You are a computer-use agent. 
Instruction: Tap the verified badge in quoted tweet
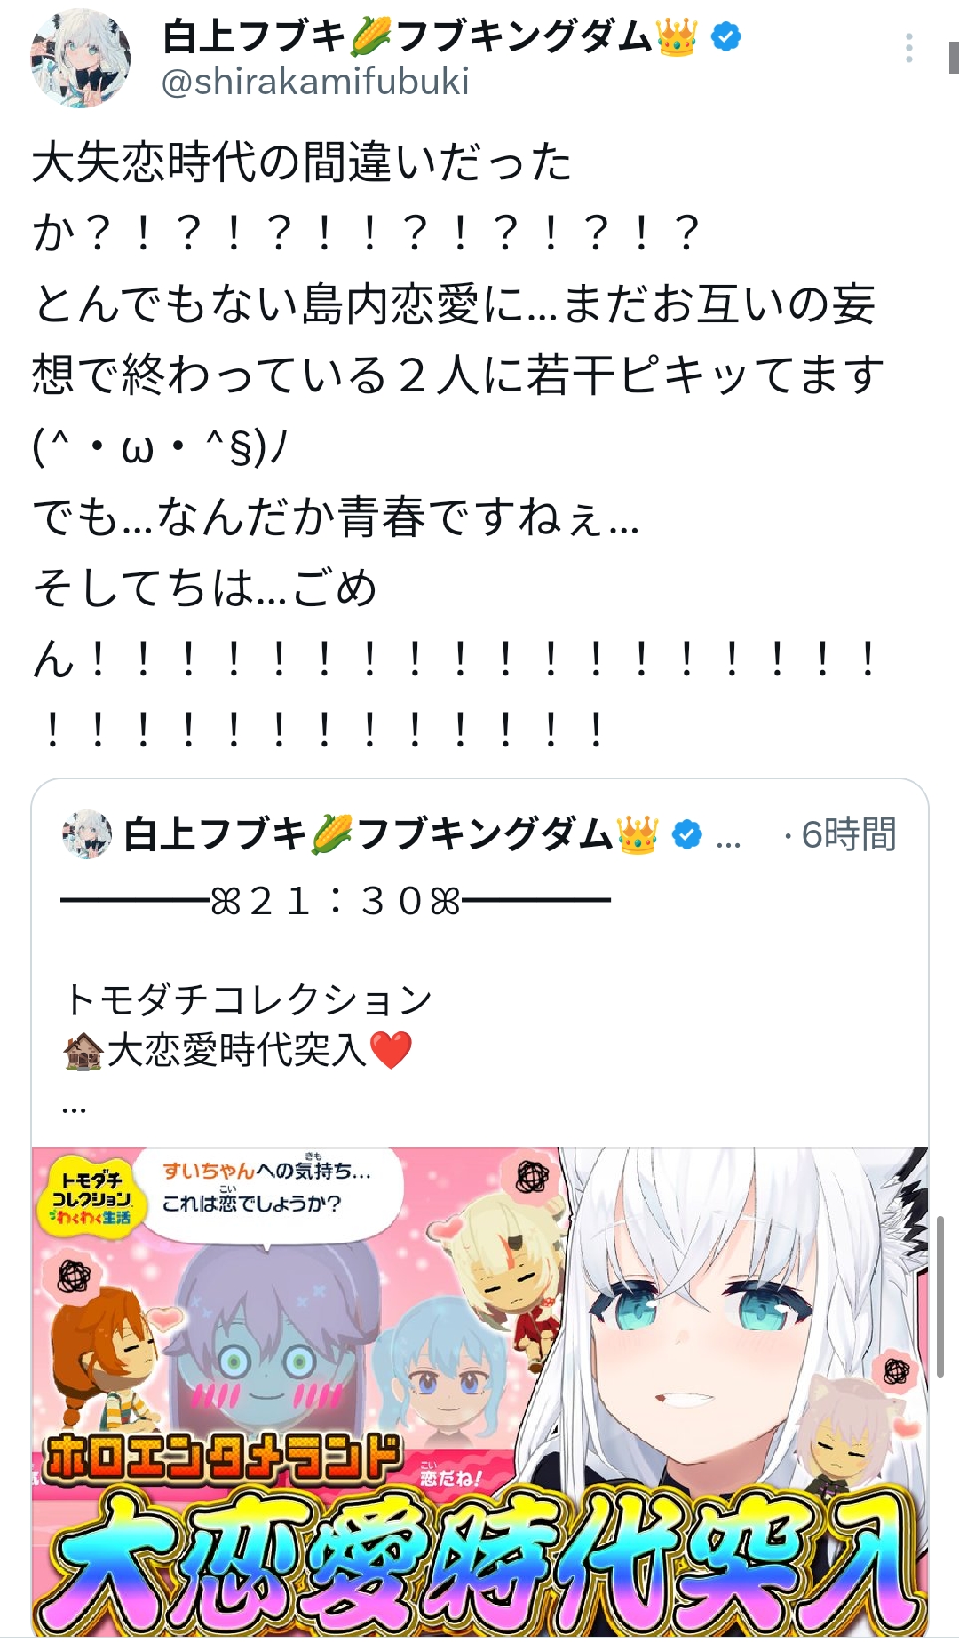pyautogui.click(x=686, y=834)
